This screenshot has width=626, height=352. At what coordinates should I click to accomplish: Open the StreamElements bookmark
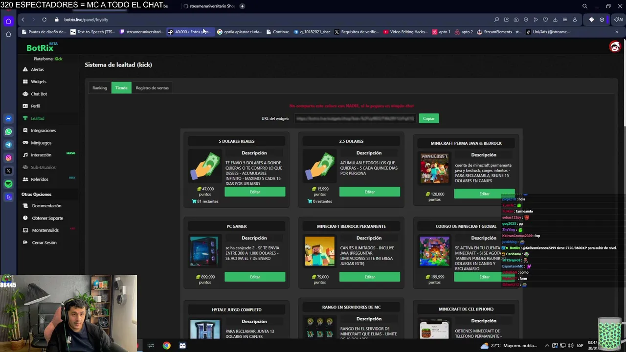tap(499, 32)
